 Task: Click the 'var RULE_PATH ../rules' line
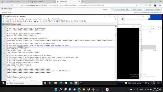coord(17,49)
